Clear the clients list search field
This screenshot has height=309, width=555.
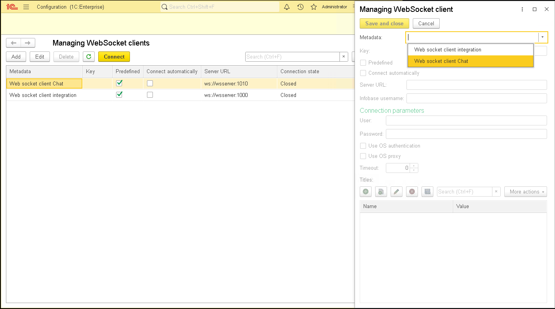point(344,57)
